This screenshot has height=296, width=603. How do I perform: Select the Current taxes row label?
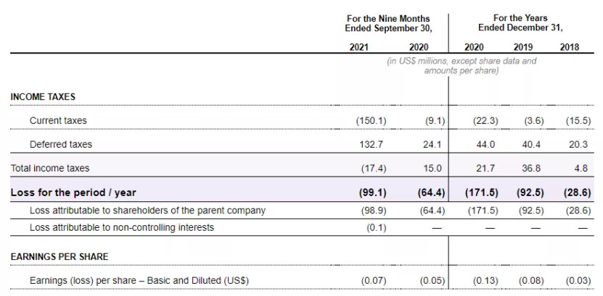tap(58, 121)
